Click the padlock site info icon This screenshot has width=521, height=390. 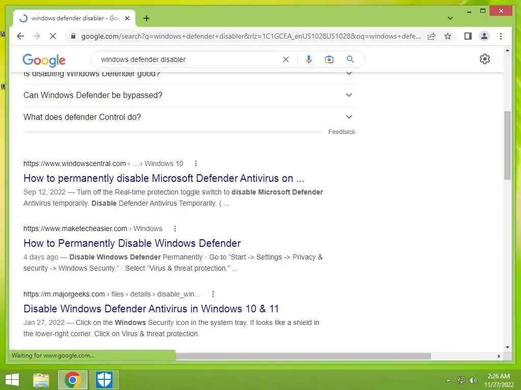click(x=73, y=36)
